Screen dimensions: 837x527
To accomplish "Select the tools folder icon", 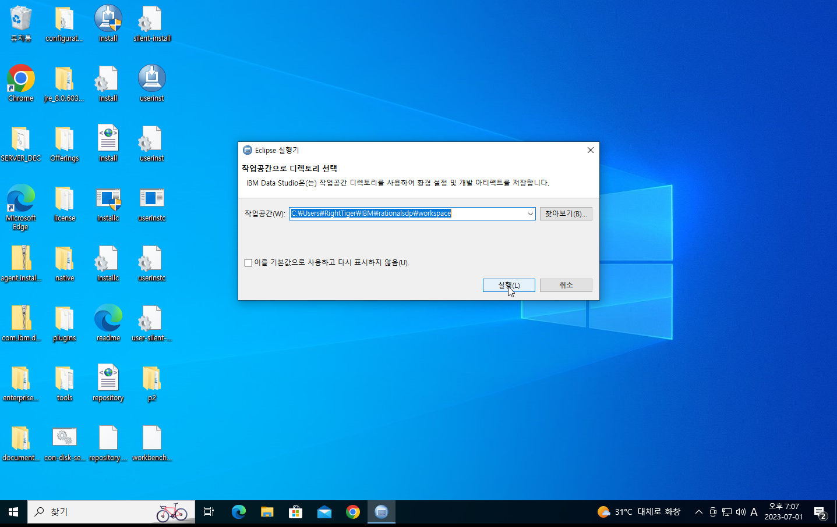I will click(x=64, y=383).
